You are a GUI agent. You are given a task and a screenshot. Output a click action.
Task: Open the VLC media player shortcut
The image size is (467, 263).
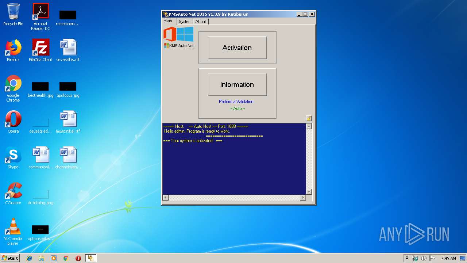[x=13, y=232]
